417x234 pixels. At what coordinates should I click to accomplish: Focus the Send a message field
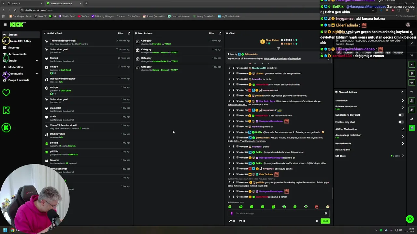279,214
